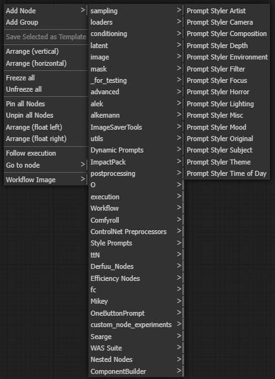The image size is (275, 379).
Task: Enable Follow execution
Action: click(46, 153)
